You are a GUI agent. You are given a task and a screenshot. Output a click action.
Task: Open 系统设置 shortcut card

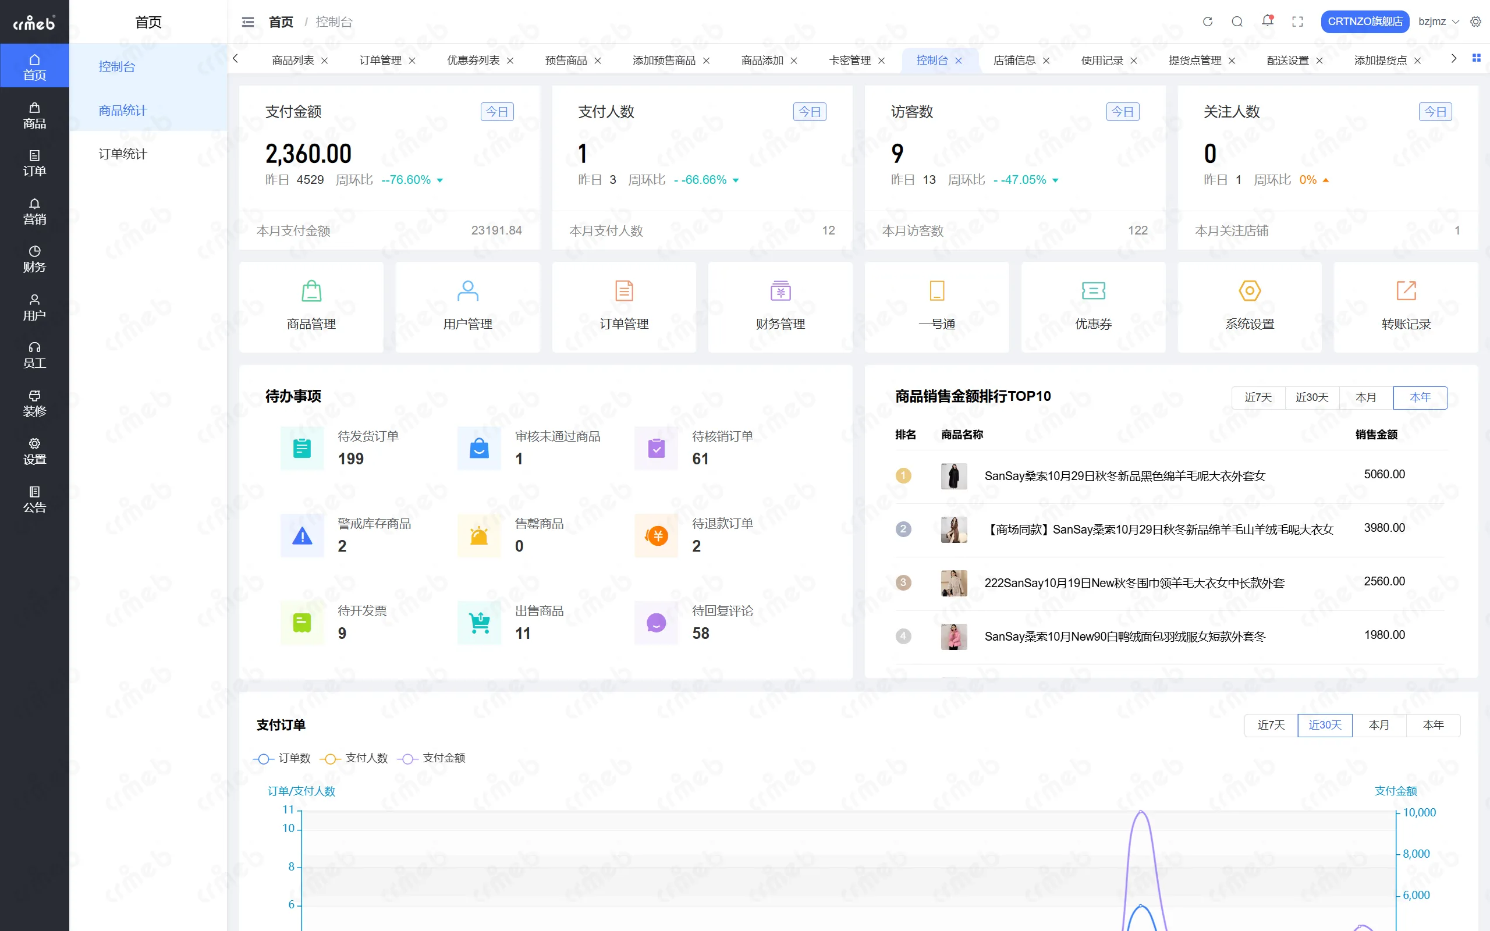[x=1249, y=307]
